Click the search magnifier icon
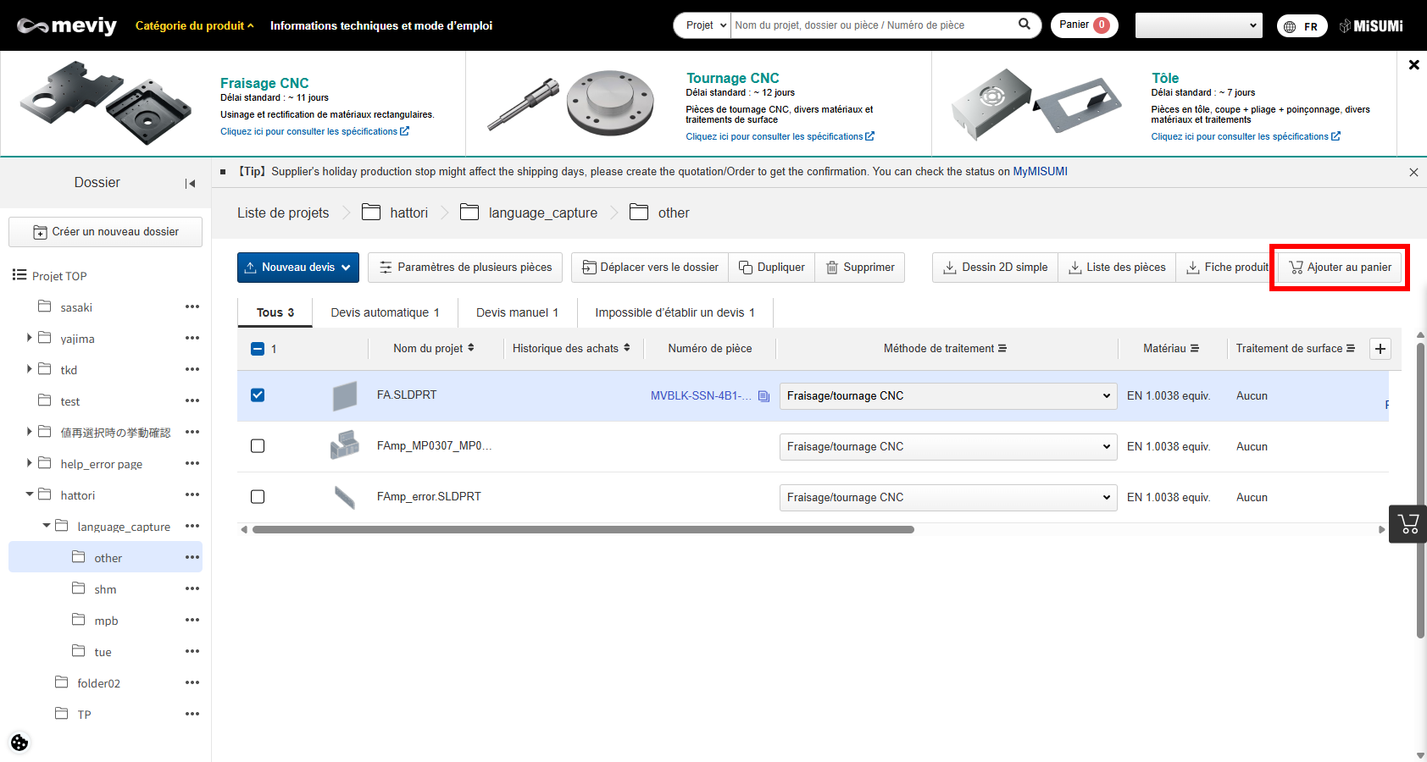The height and width of the screenshot is (762, 1427). click(1024, 25)
